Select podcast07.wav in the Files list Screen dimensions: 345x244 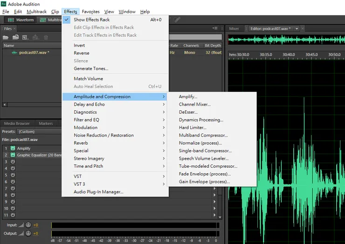click(34, 53)
